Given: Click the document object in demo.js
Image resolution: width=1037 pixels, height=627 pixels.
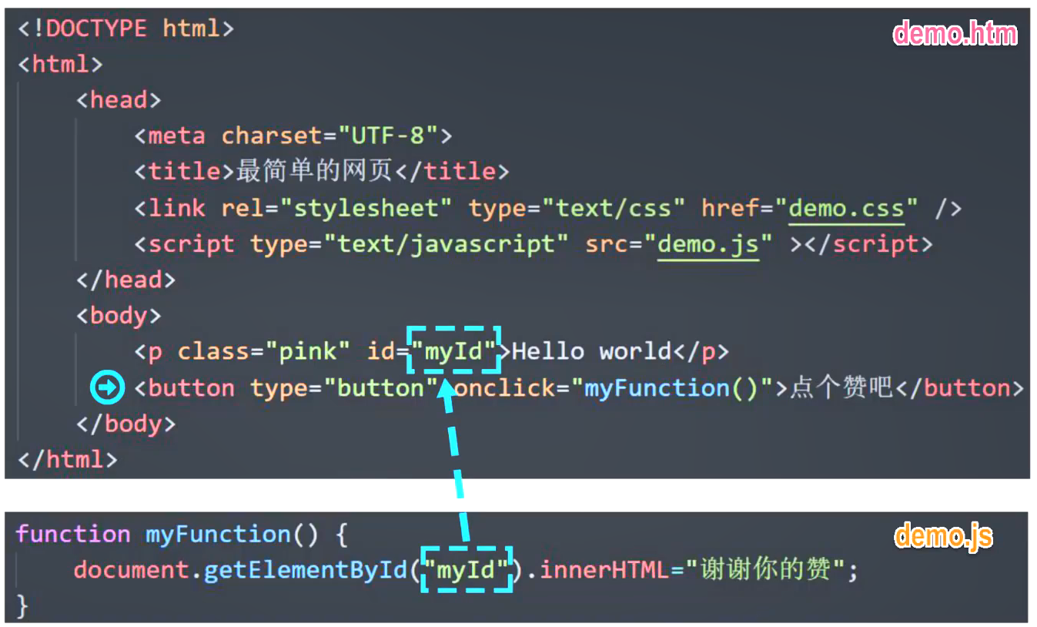Looking at the screenshot, I should pos(132,570).
